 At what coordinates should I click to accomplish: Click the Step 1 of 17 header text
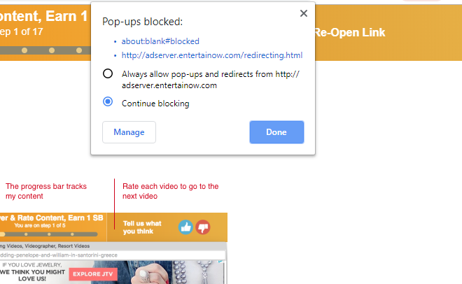click(x=22, y=31)
